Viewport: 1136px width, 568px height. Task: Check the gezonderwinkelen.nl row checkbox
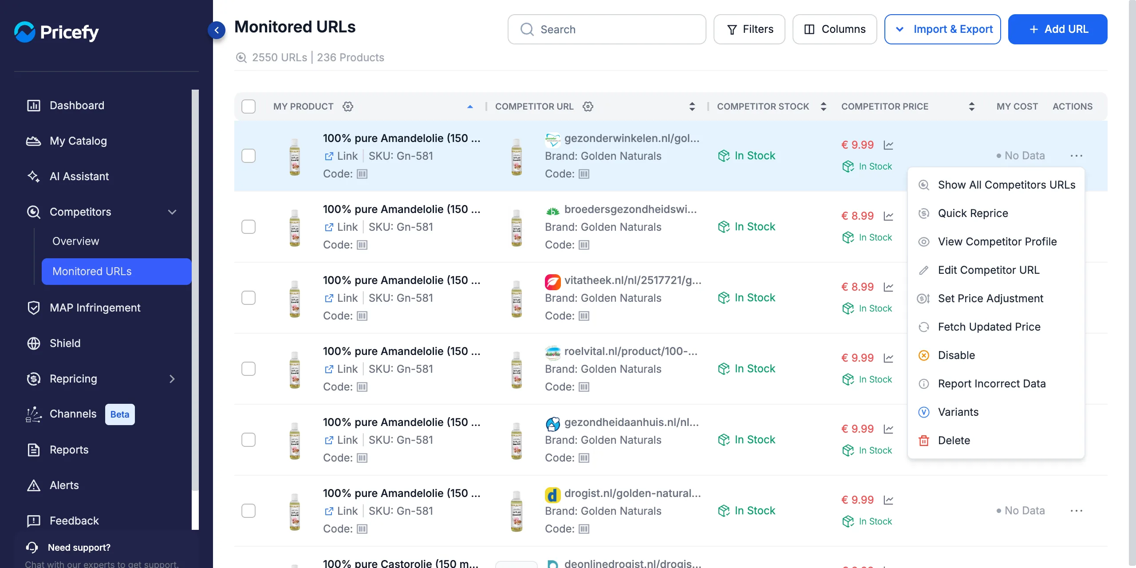(248, 156)
